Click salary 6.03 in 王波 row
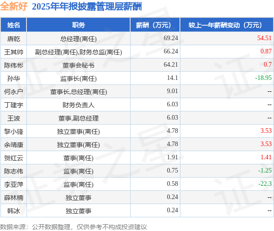 [x=172, y=117]
